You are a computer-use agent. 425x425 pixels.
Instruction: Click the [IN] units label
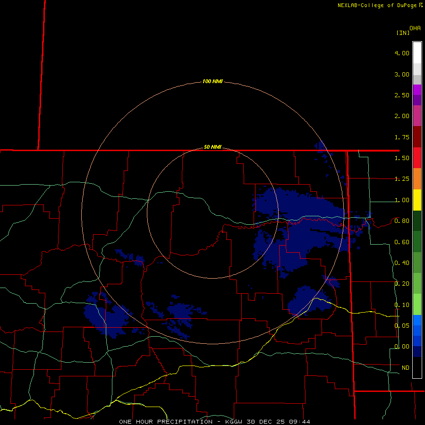click(403, 33)
